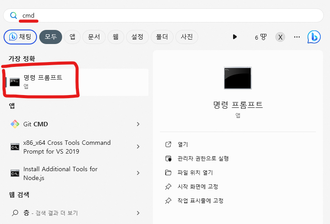
Task: Open the three-dot more options menu
Action: [x=297, y=37]
